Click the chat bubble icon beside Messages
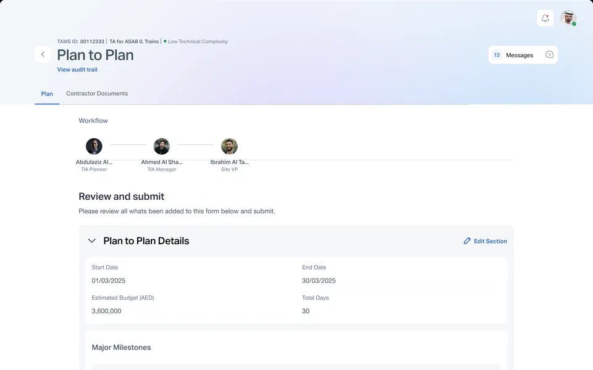This screenshot has width=593, height=370. tap(549, 55)
